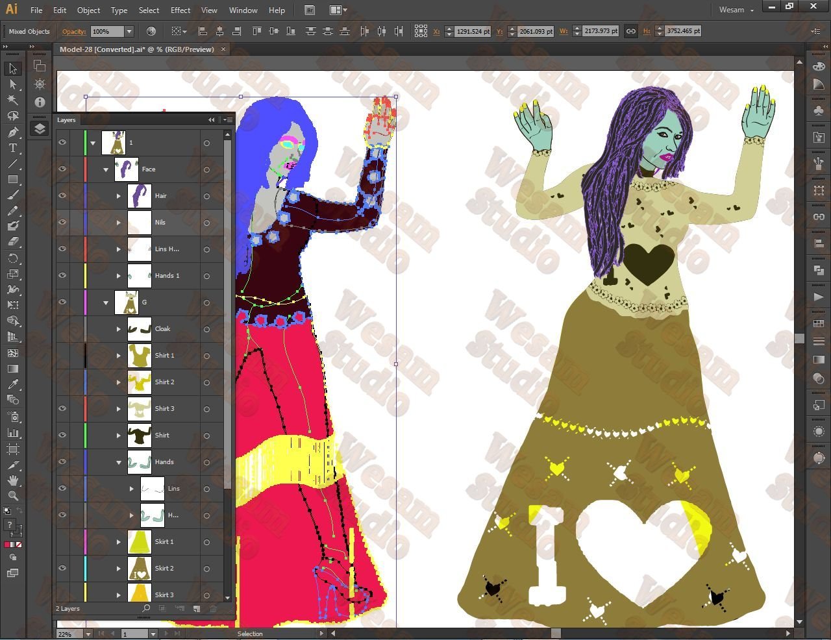Click the X coordinate input field
The width and height of the screenshot is (831, 640).
point(473,31)
